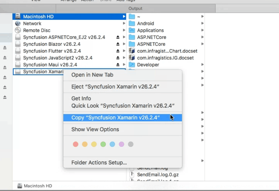
Task: Click the Applications folder icon
Action: click(x=132, y=30)
